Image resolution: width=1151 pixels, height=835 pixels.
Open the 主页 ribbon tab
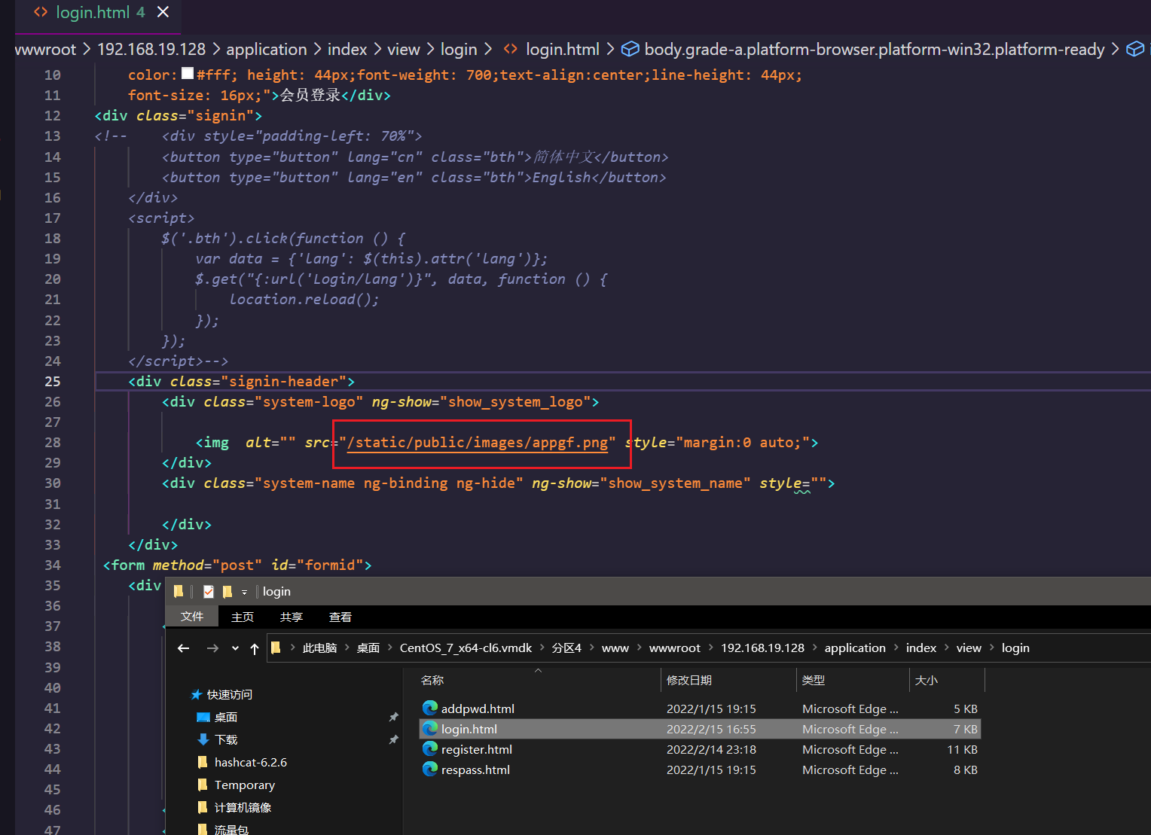[243, 617]
